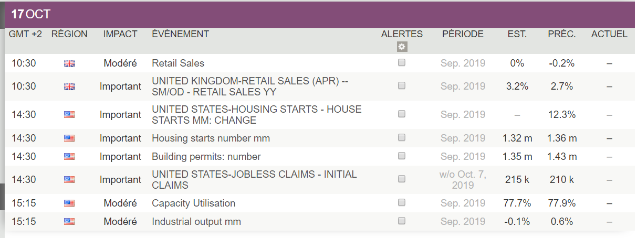Screen dimensions: 637x238
Task: Click US flag for Industrial output row
Action: [x=69, y=222]
